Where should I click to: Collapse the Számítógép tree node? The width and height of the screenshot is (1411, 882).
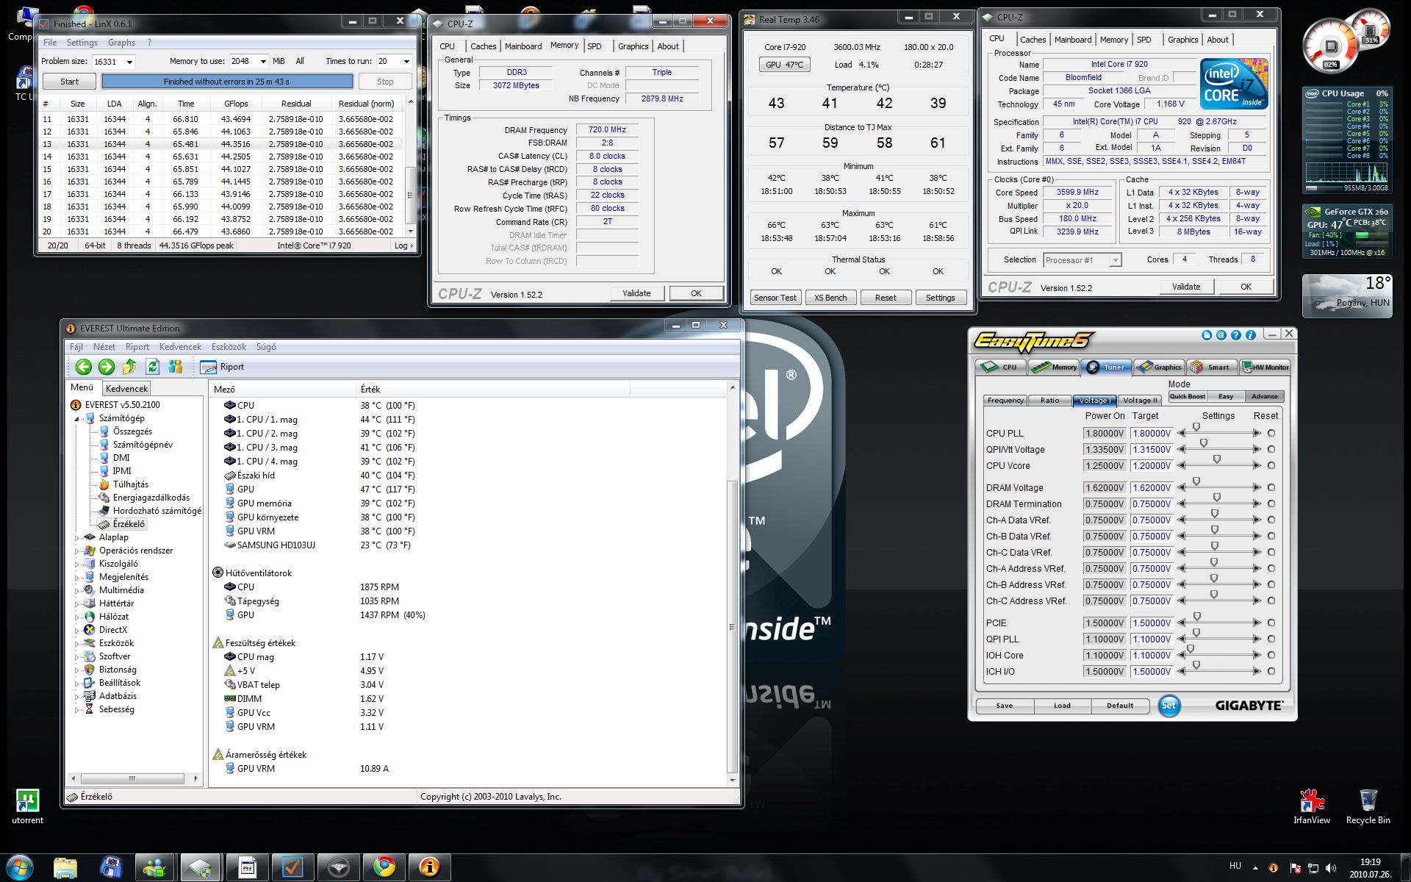[x=76, y=419]
